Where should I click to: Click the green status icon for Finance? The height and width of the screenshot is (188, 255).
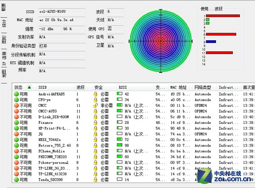[x=16, y=122]
